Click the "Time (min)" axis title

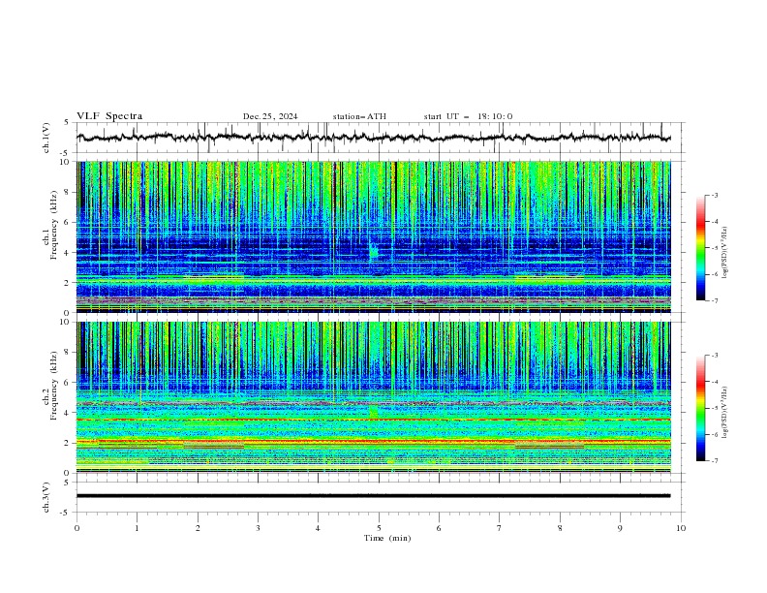tap(387, 538)
